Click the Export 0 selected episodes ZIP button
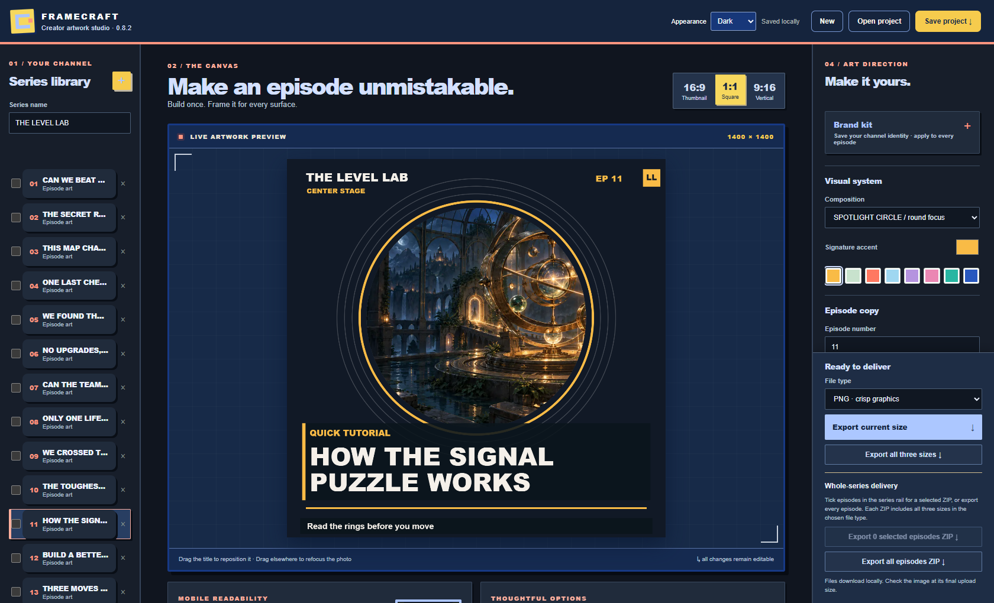 [903, 537]
